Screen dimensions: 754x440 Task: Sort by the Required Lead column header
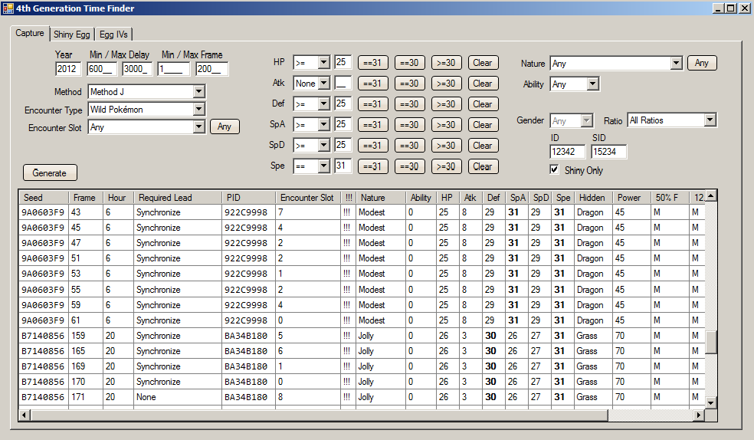tap(178, 198)
